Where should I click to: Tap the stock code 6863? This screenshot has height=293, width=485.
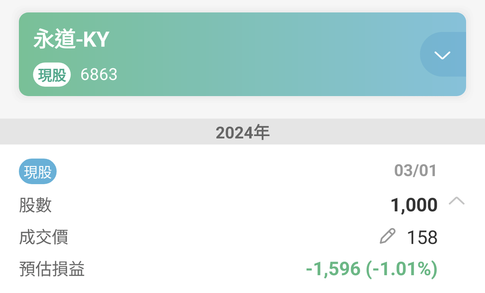point(99,74)
